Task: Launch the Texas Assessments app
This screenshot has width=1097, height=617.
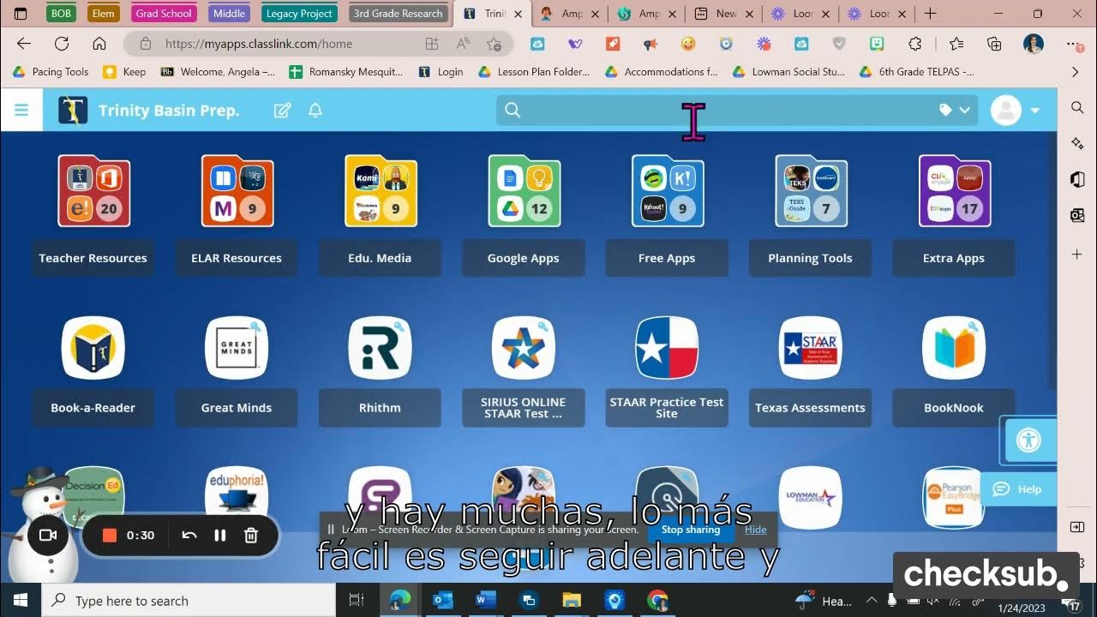Action: click(810, 348)
